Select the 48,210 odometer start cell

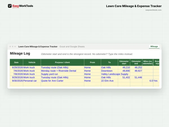coord(124,67)
